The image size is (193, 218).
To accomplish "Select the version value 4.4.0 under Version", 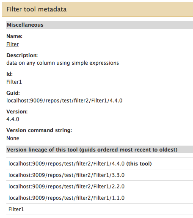I will [x=13, y=119].
